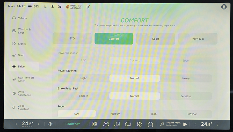Play the Desired Audio track
The image size is (233, 132).
coord(185,124)
